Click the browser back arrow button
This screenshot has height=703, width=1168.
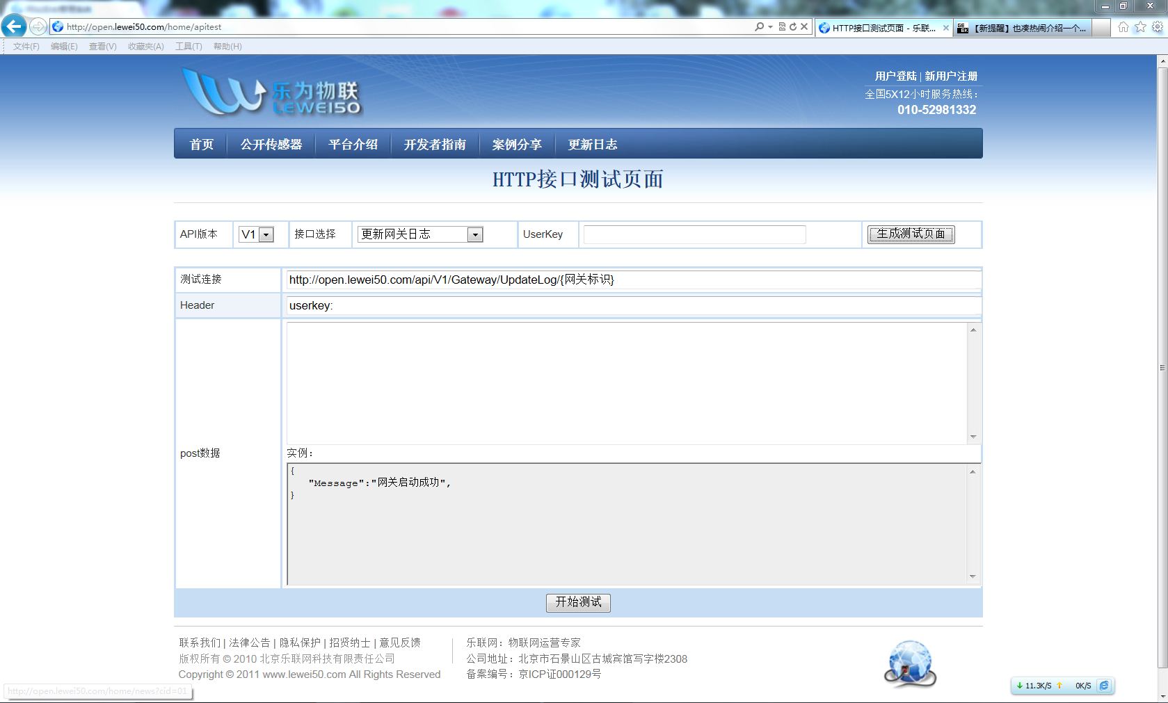click(x=14, y=26)
